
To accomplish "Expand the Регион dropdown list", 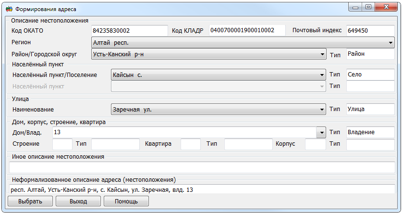I will [x=391, y=43].
